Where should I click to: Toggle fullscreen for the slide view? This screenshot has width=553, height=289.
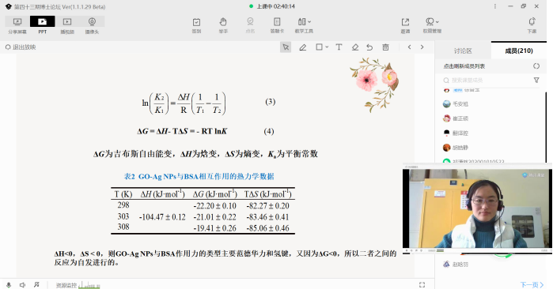point(422,285)
